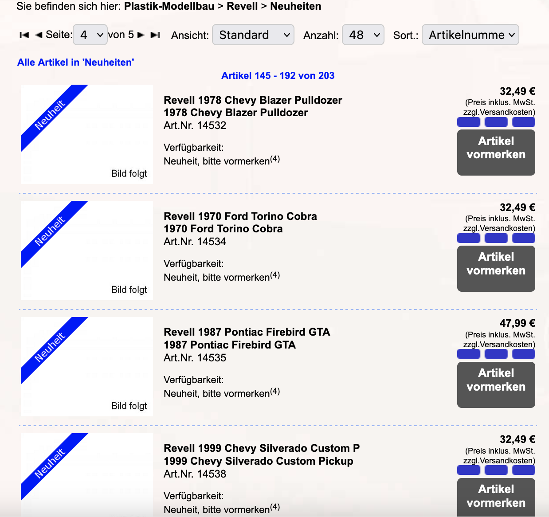Click middle blue bar under Blazer Pulldozer price
The width and height of the screenshot is (549, 517).
click(x=496, y=122)
